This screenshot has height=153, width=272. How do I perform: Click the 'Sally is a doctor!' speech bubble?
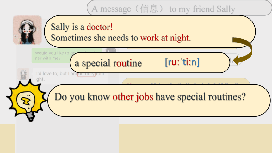point(150,32)
